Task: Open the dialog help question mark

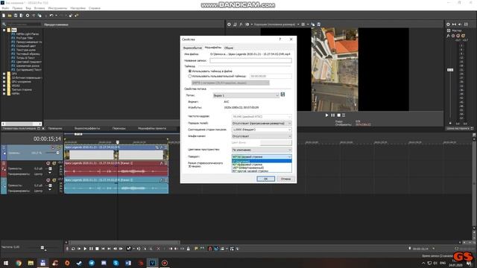Action: pyautogui.click(x=280, y=39)
